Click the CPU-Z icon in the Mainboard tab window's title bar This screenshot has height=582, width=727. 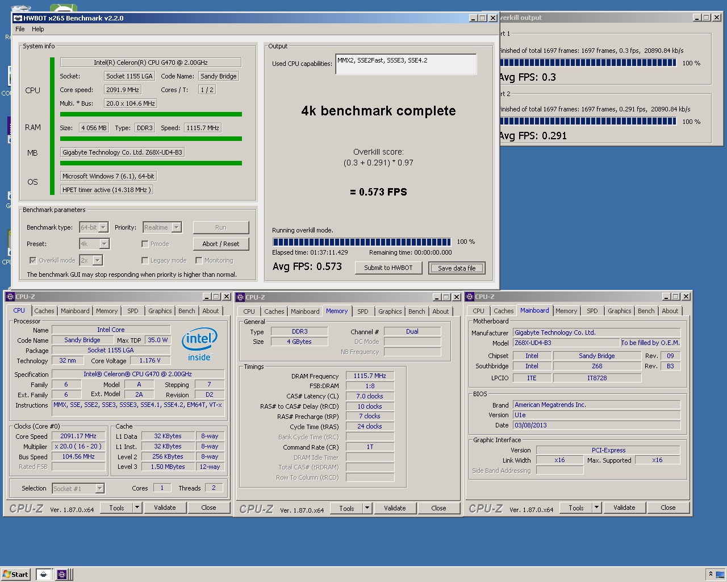470,297
